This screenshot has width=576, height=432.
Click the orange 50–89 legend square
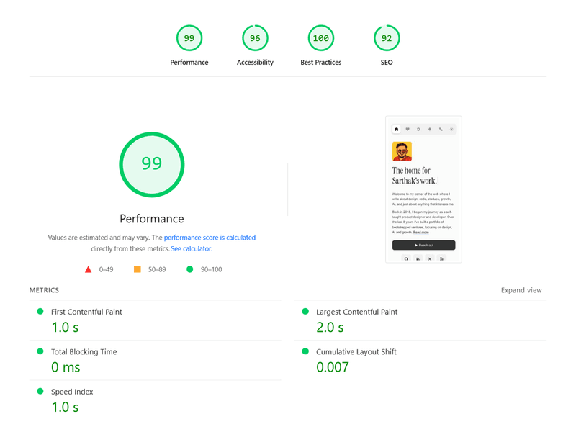pyautogui.click(x=136, y=269)
